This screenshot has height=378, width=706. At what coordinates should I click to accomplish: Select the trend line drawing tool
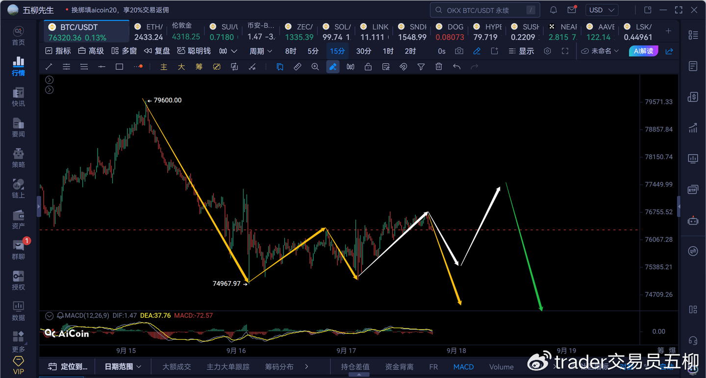(49, 67)
